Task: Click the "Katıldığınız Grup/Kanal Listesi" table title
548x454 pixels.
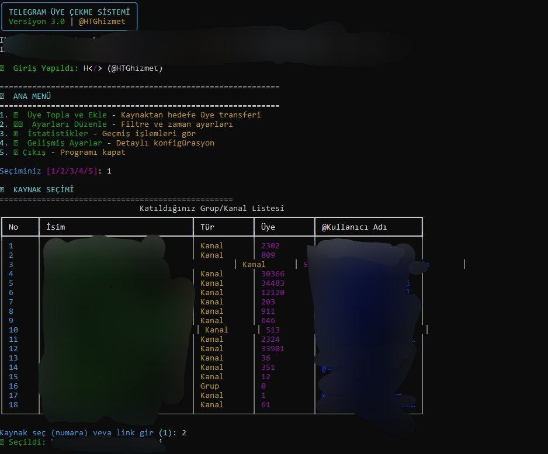Action: click(x=212, y=208)
